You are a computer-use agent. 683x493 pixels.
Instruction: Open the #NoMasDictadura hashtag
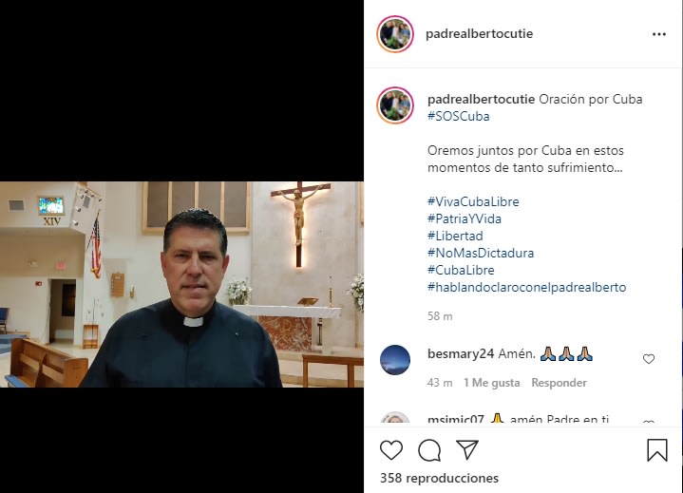(481, 253)
